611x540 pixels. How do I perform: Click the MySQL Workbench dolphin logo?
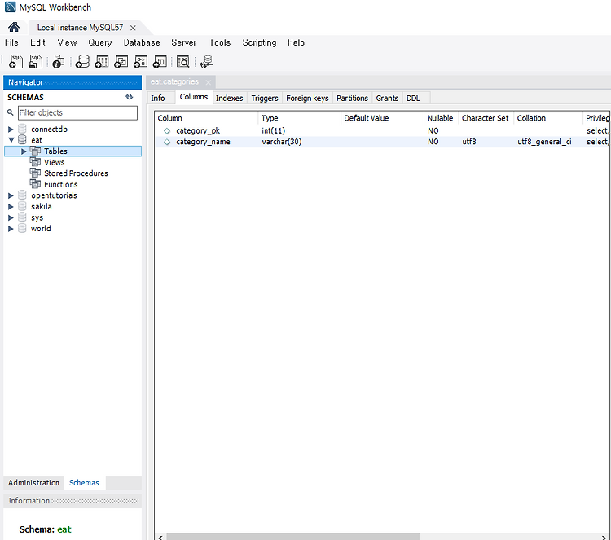point(10,7)
